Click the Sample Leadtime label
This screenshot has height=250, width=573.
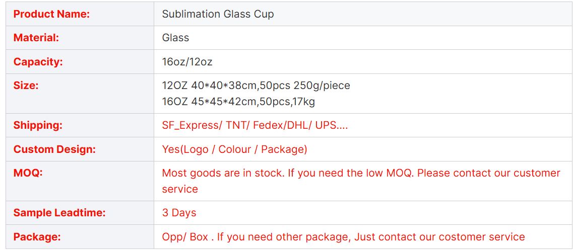[x=59, y=213]
